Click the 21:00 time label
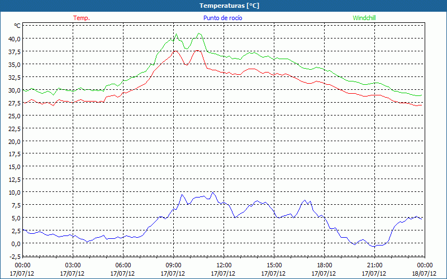The image size is (447, 279). click(374, 266)
